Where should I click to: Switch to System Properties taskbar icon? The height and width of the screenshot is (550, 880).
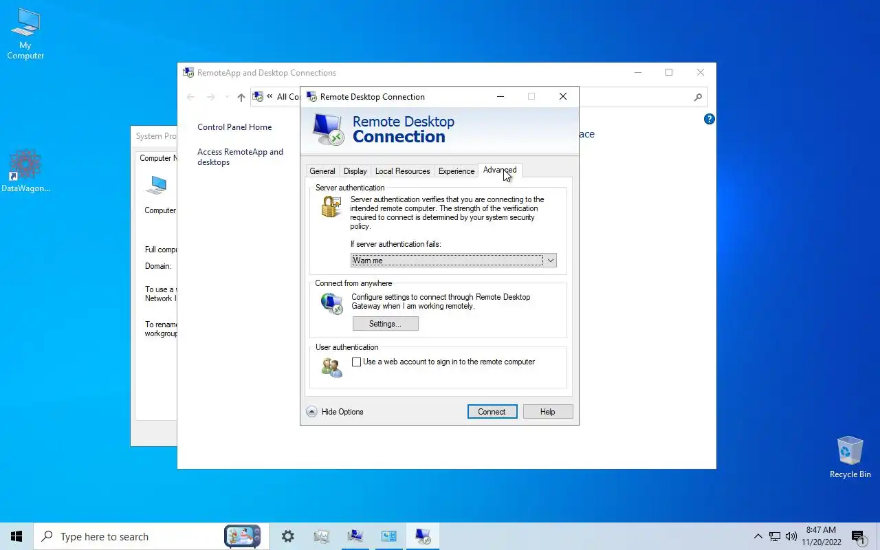tap(355, 536)
